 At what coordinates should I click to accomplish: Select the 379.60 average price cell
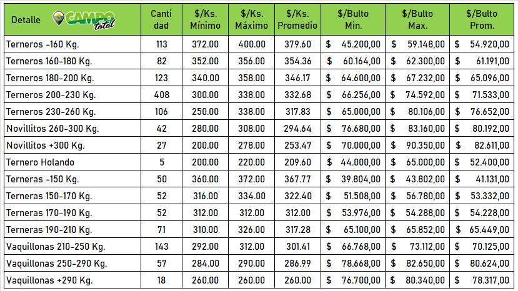(x=297, y=44)
